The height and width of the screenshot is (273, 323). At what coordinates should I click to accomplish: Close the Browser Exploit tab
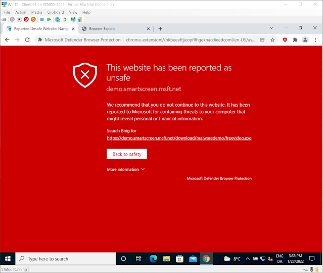148,29
